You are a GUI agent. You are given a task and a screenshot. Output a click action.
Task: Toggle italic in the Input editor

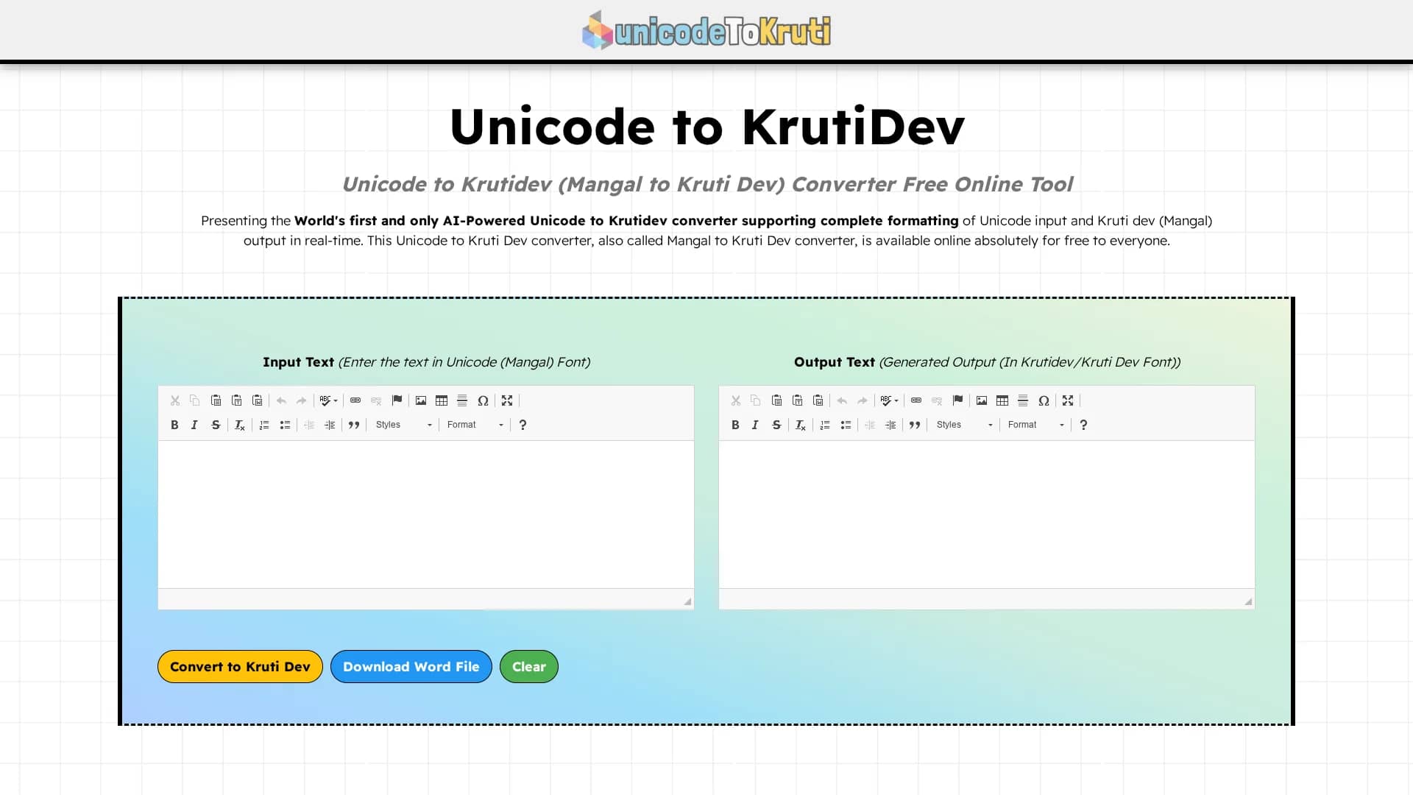pyautogui.click(x=194, y=425)
